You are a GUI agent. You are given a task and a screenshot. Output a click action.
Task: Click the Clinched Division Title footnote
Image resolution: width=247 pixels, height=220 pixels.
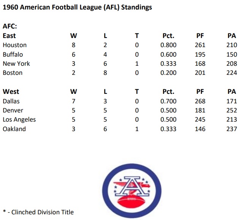pyautogui.click(x=38, y=212)
